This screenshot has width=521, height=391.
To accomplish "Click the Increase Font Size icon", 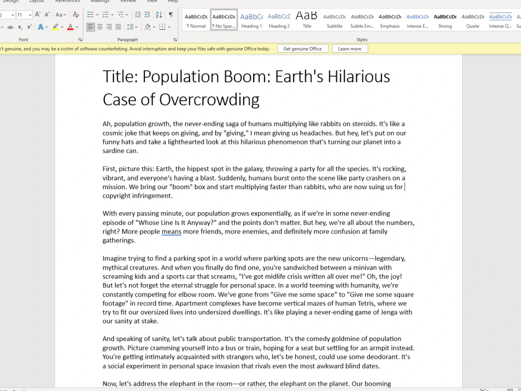I will (38, 15).
